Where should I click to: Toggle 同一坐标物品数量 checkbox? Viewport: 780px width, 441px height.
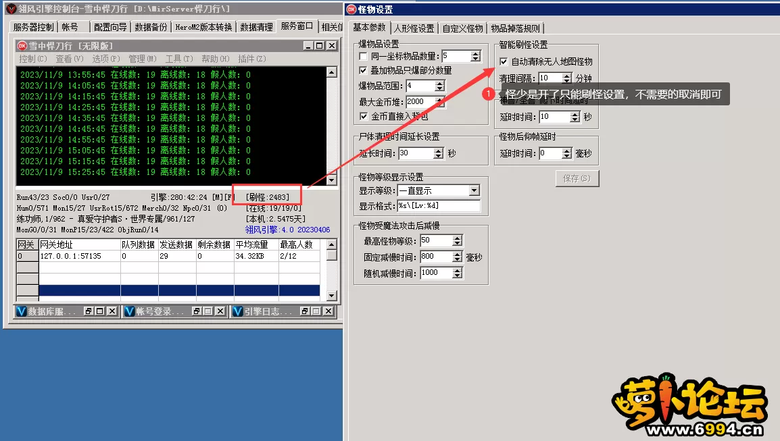click(363, 56)
